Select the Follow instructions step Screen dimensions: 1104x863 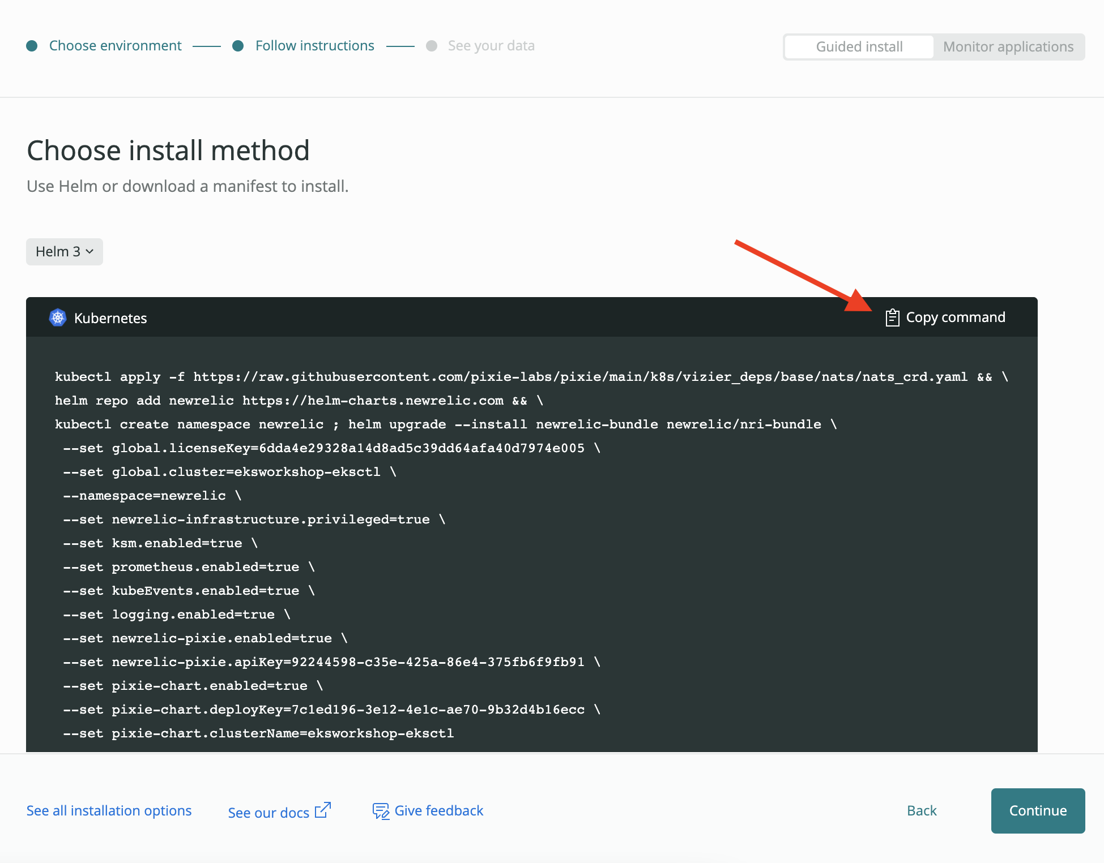point(314,46)
